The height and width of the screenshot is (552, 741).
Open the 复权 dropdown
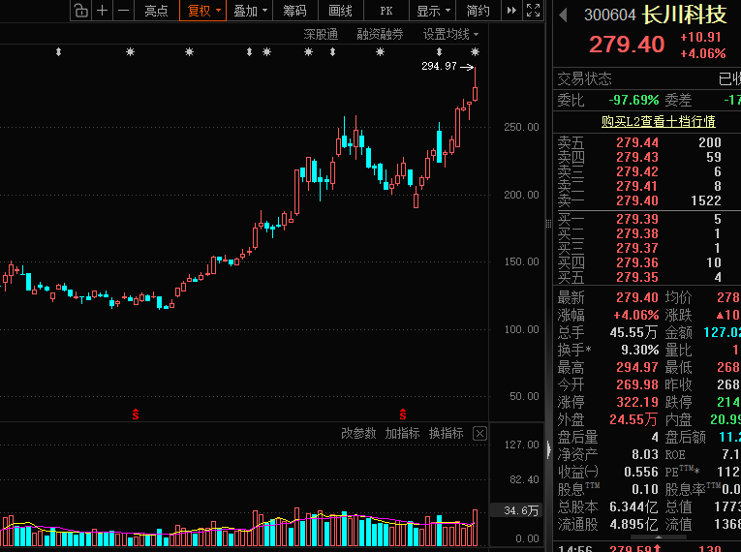click(x=203, y=11)
